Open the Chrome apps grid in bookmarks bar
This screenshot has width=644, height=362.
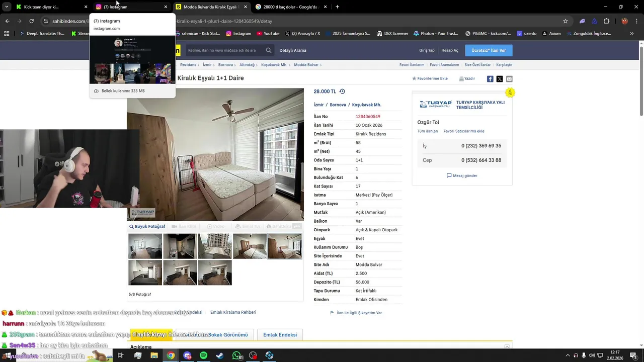click(7, 34)
